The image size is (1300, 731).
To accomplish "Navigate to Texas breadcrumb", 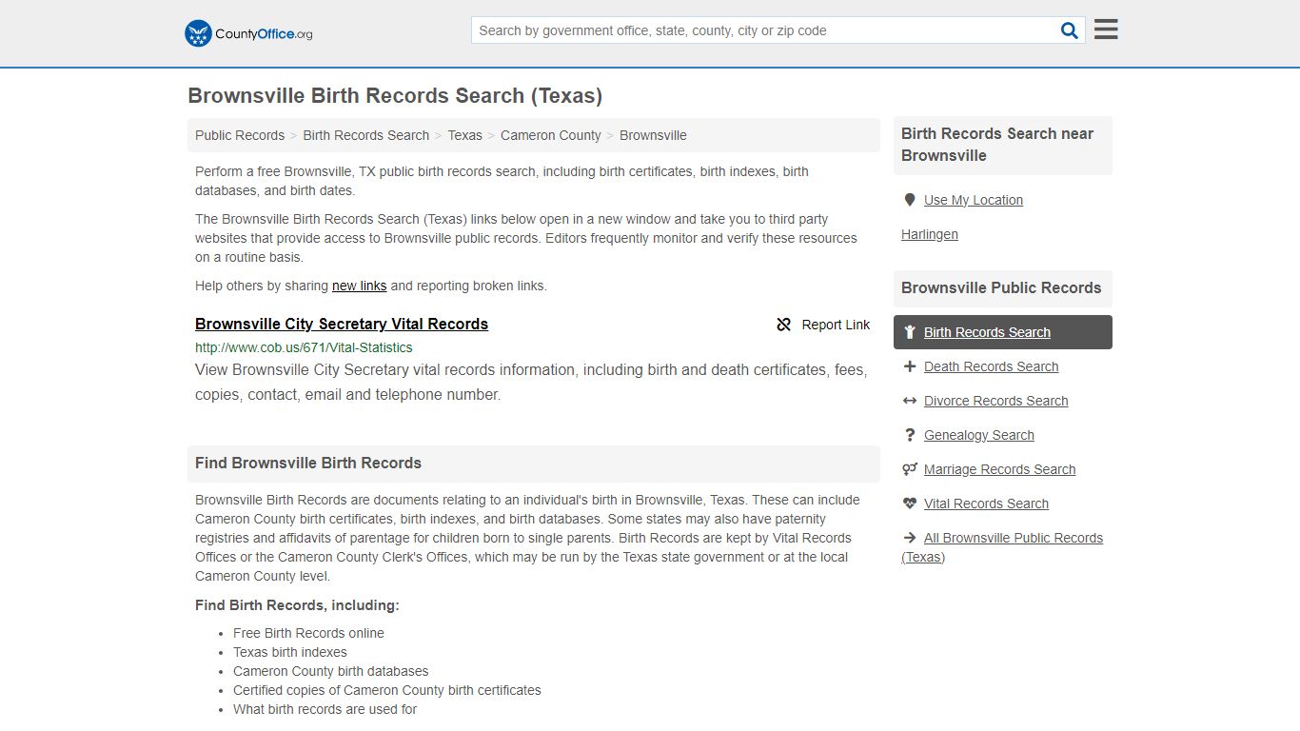I will [x=464, y=135].
